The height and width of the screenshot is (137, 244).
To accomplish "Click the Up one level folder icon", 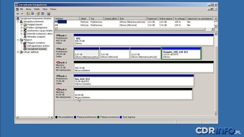I will pos(28,14).
